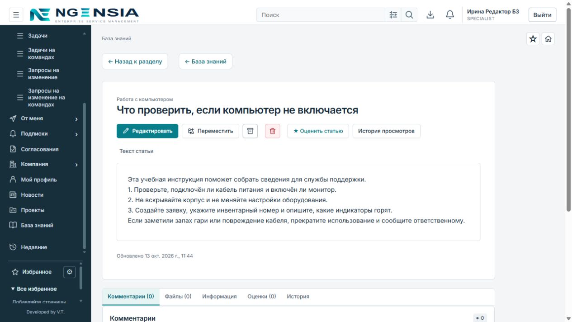Click Обновлено 13 окт. 2026 timestamp
Viewport: 572px width, 322px height.
[x=155, y=256]
